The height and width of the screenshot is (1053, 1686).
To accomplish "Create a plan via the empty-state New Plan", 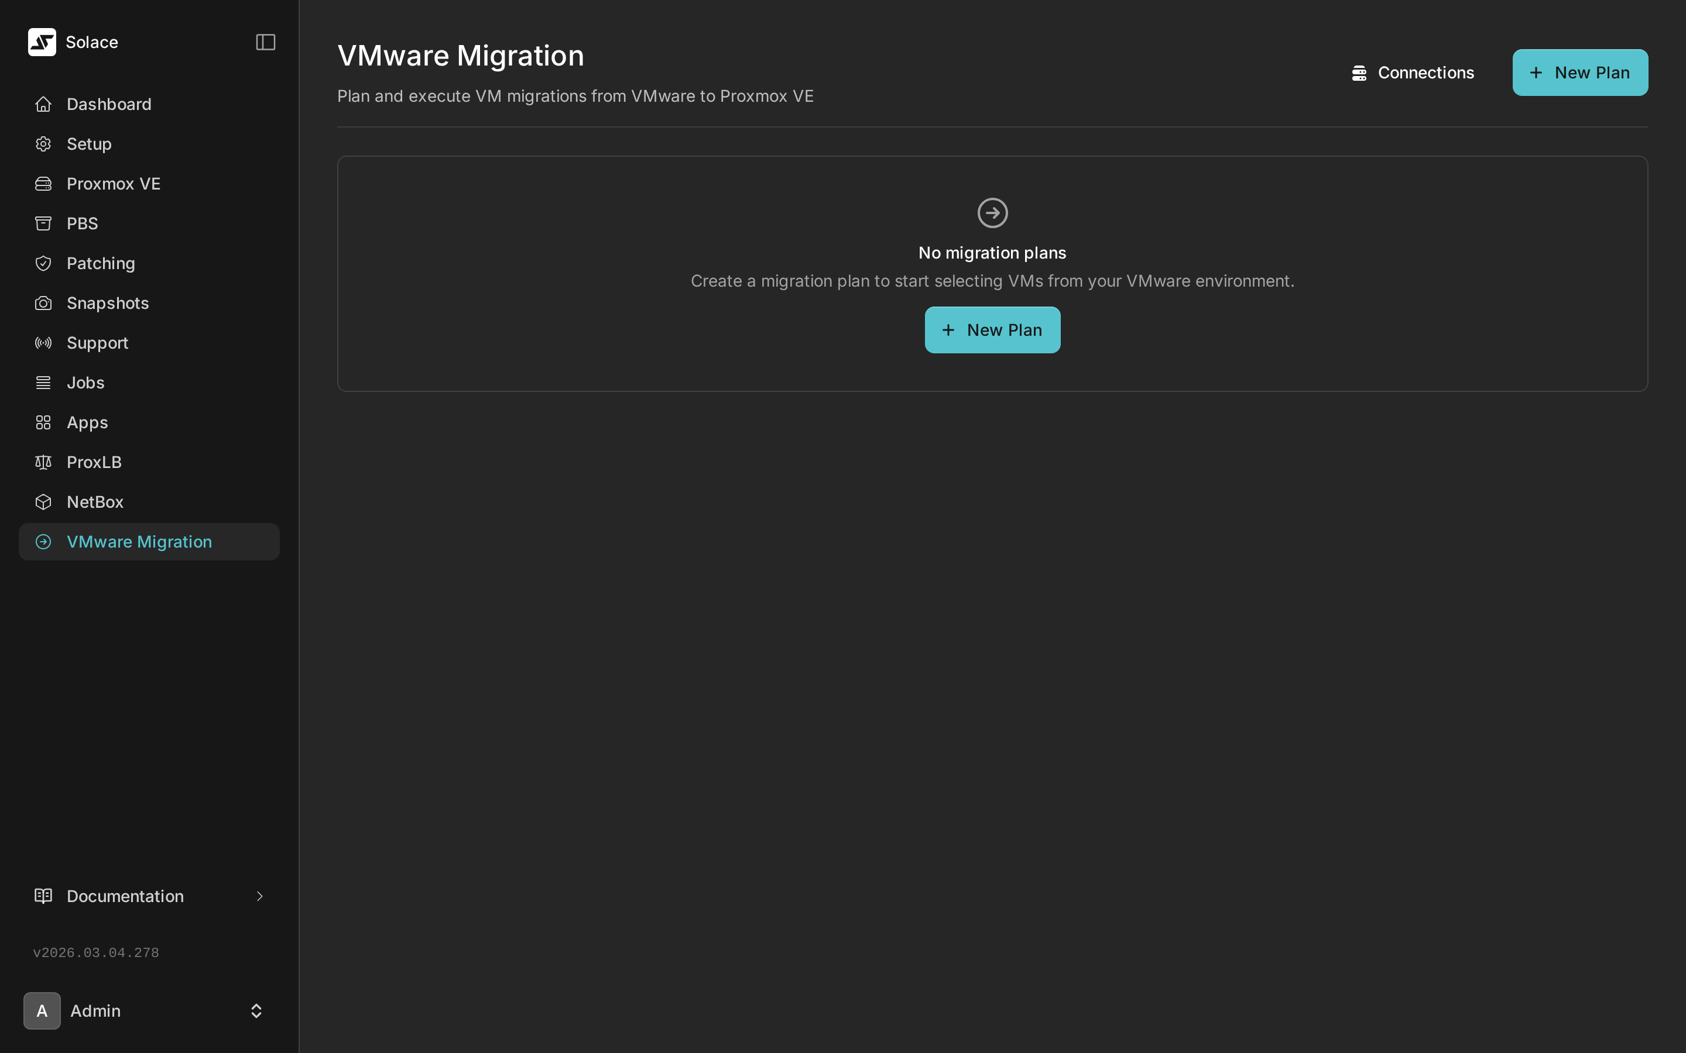I will 991,329.
